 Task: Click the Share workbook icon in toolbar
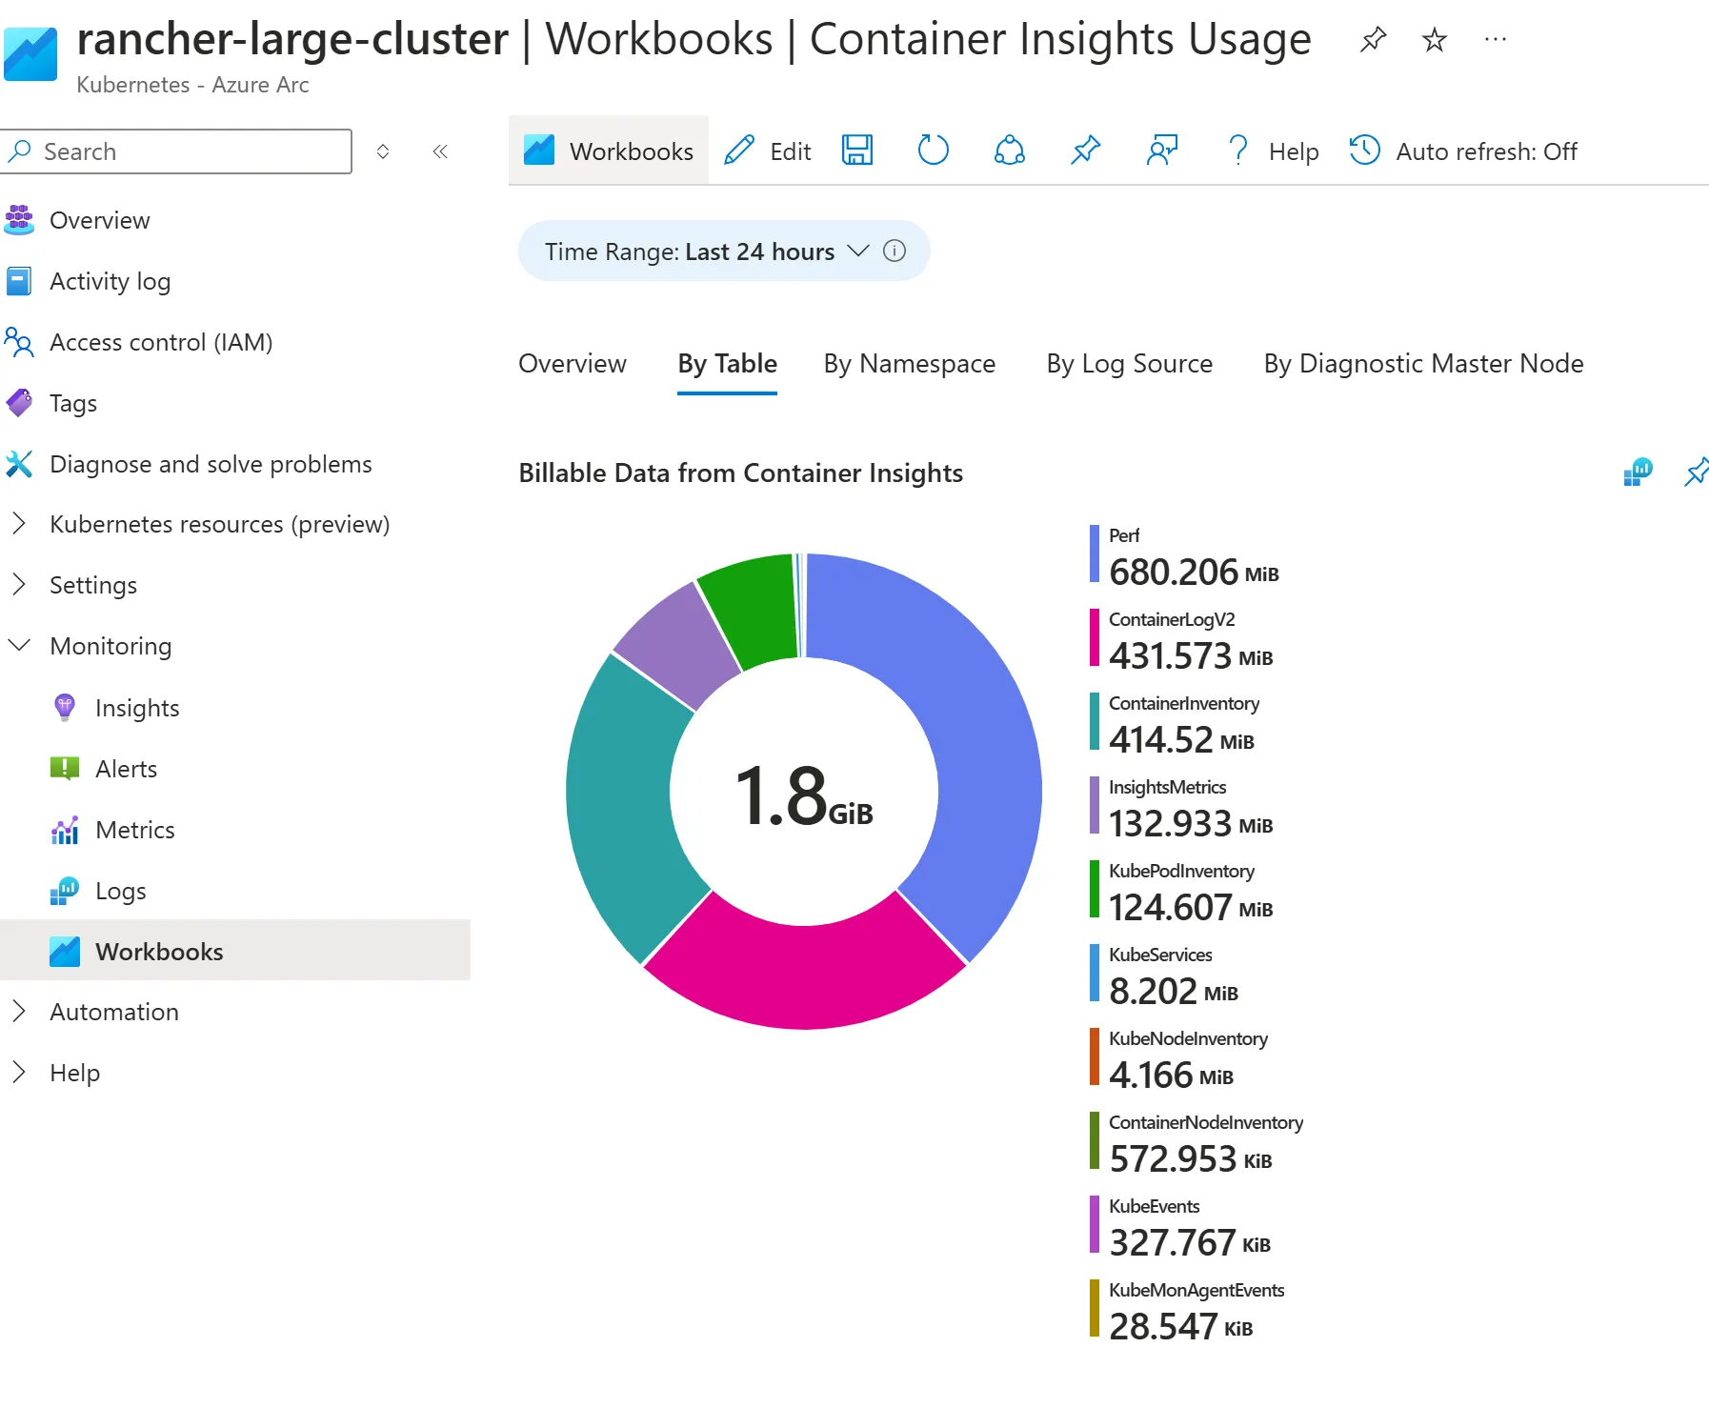[1009, 151]
